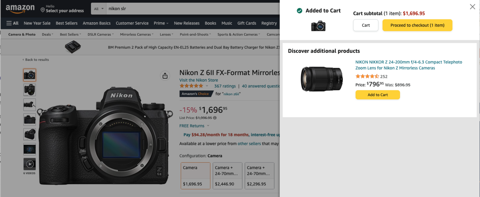Click the Amazon logo
Viewport: 480px width, 197px height.
pyautogui.click(x=20, y=9)
